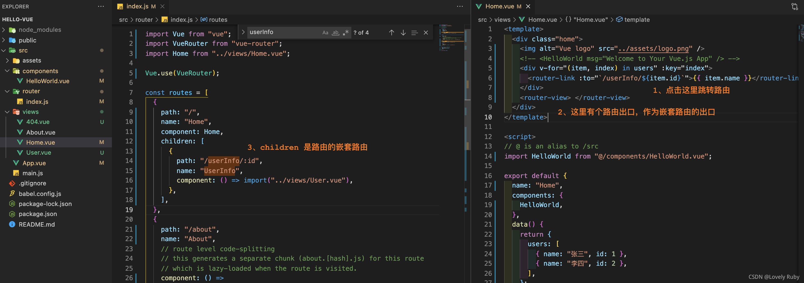Click Vue icon beside 404.vue
The image size is (804, 283).
[x=20, y=122]
